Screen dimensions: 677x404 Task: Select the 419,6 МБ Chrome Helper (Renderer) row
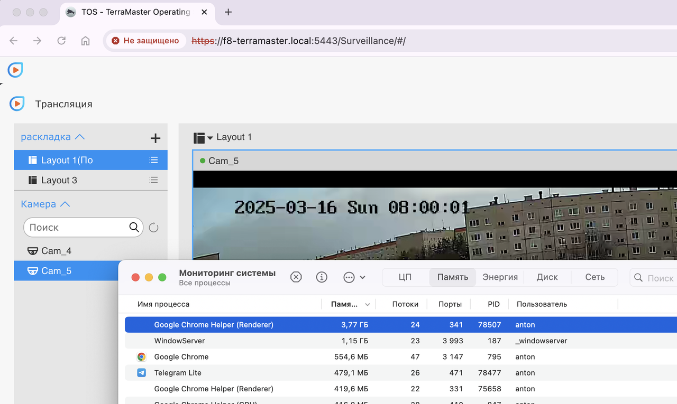[401, 389]
